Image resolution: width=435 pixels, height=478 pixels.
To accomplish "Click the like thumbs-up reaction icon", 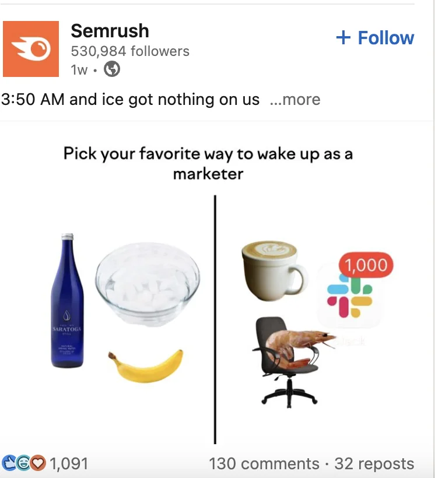I will [9, 463].
